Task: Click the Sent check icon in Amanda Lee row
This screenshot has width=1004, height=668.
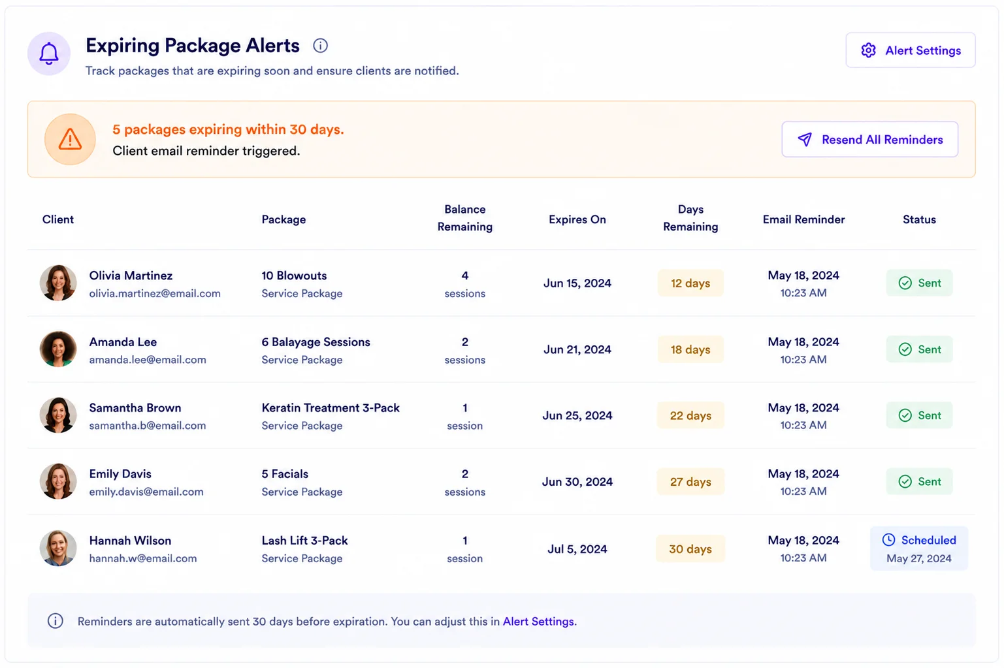Action: pos(905,349)
